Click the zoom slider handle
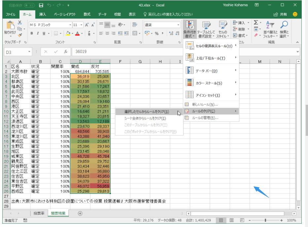The height and width of the screenshot is (227, 308). pos(265,220)
